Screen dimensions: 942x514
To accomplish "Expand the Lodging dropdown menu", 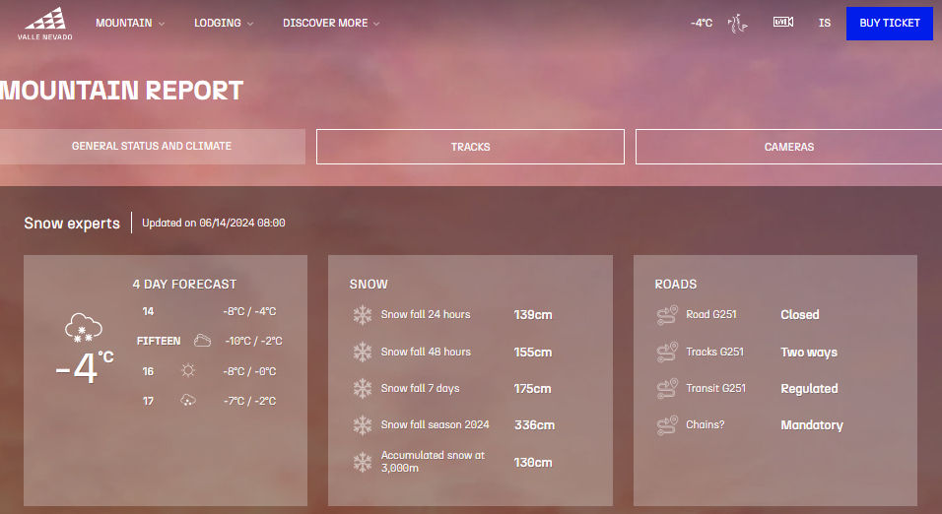I will (224, 23).
